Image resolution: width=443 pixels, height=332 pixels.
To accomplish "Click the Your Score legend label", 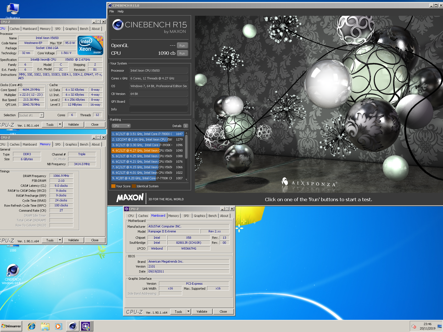I will pyautogui.click(x=123, y=186).
